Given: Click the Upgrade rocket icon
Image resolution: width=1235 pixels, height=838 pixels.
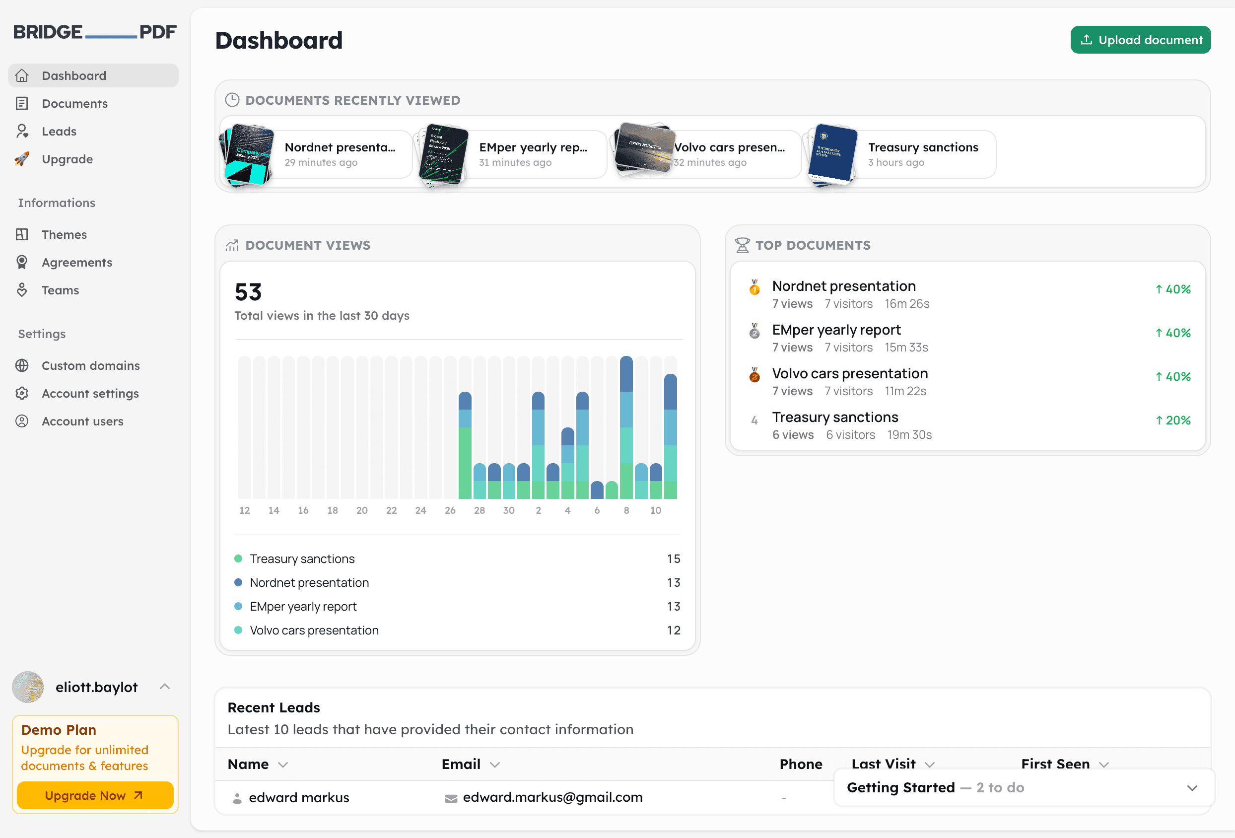Looking at the screenshot, I should (x=22, y=159).
